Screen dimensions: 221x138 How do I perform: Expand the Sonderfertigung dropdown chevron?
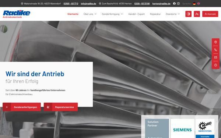pos(122,14)
